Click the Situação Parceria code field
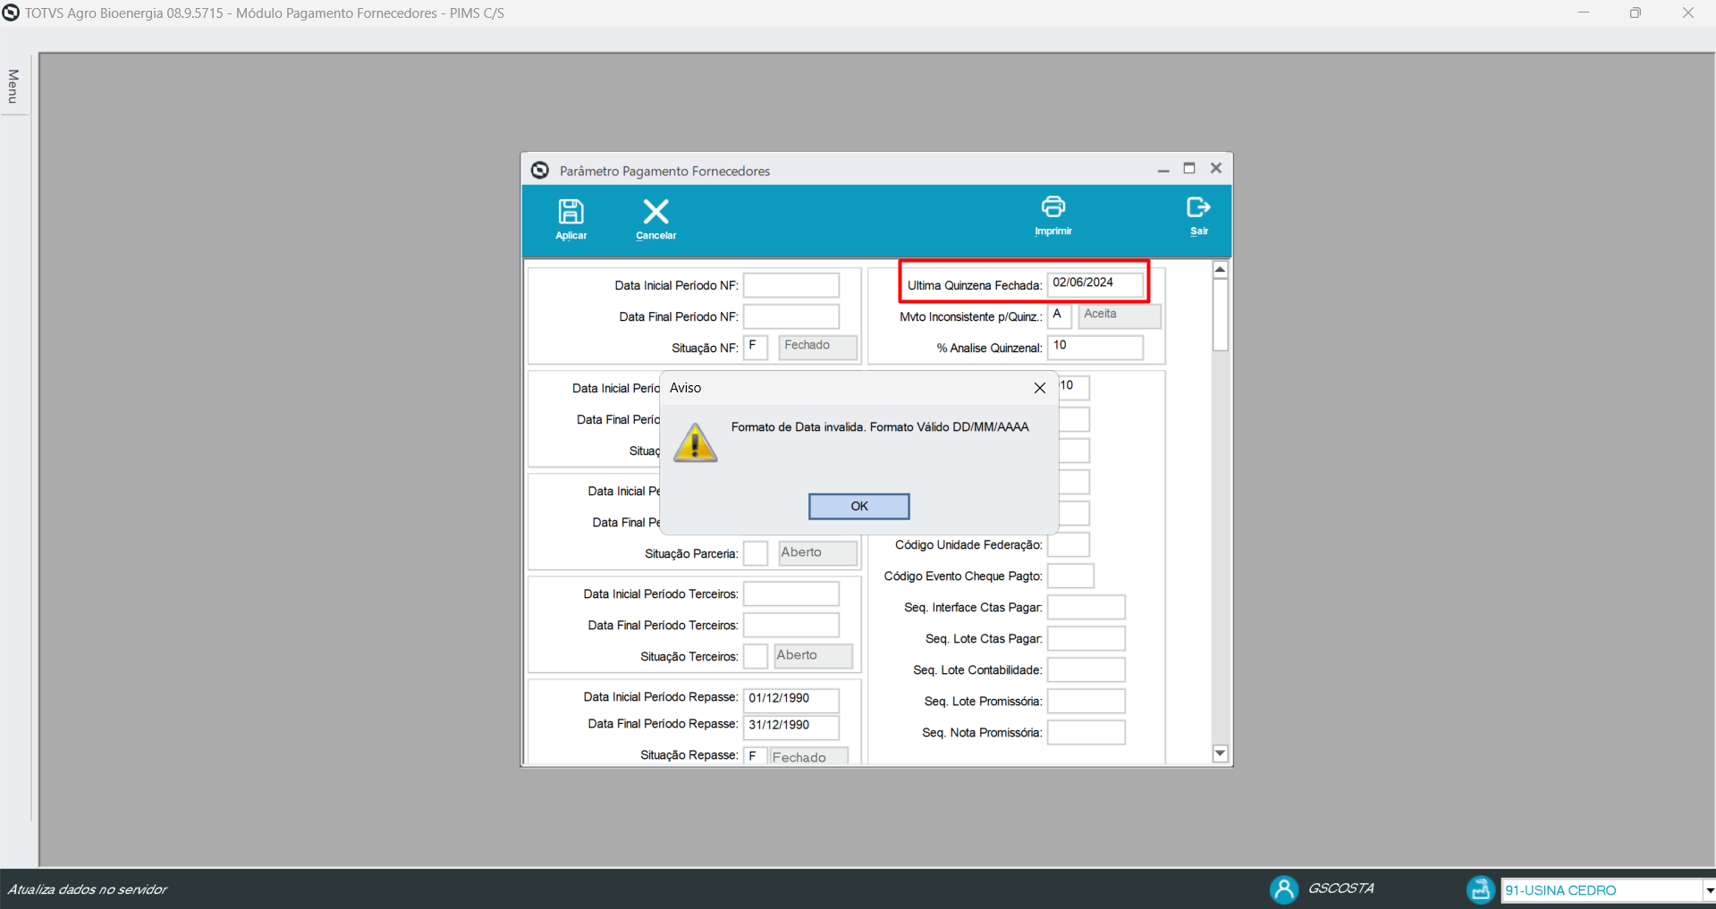 [756, 553]
